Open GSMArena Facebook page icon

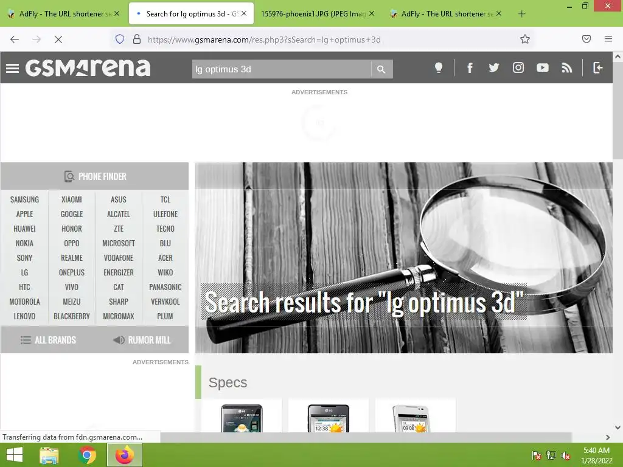coord(470,68)
